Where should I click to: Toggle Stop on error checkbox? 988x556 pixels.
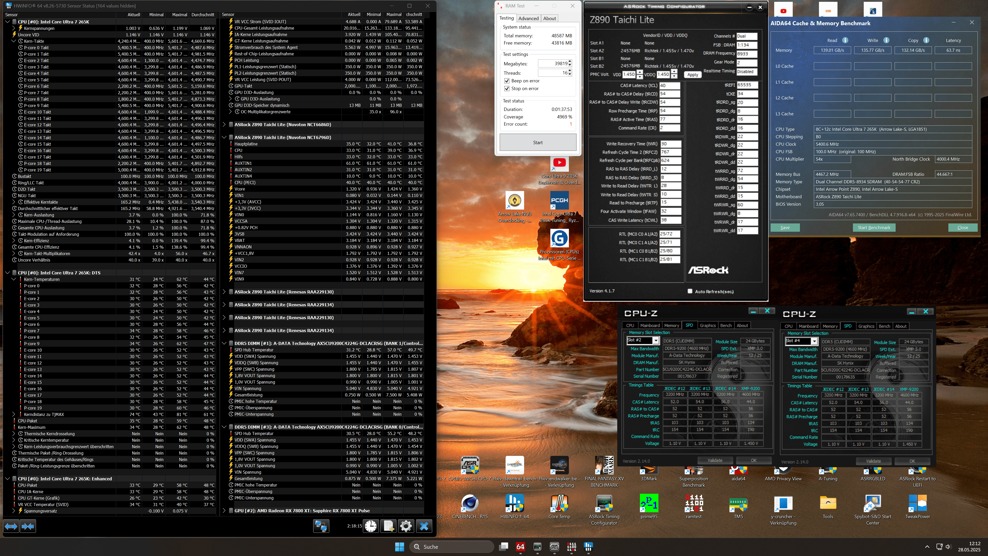point(507,89)
